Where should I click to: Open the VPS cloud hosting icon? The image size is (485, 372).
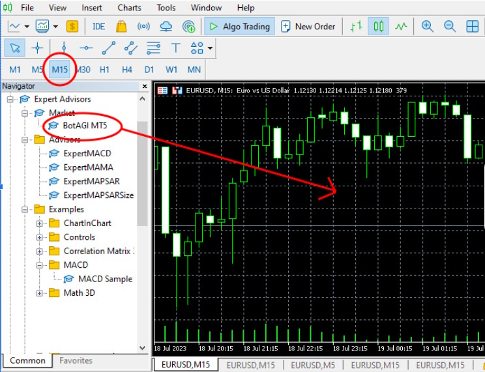pyautogui.click(x=166, y=26)
